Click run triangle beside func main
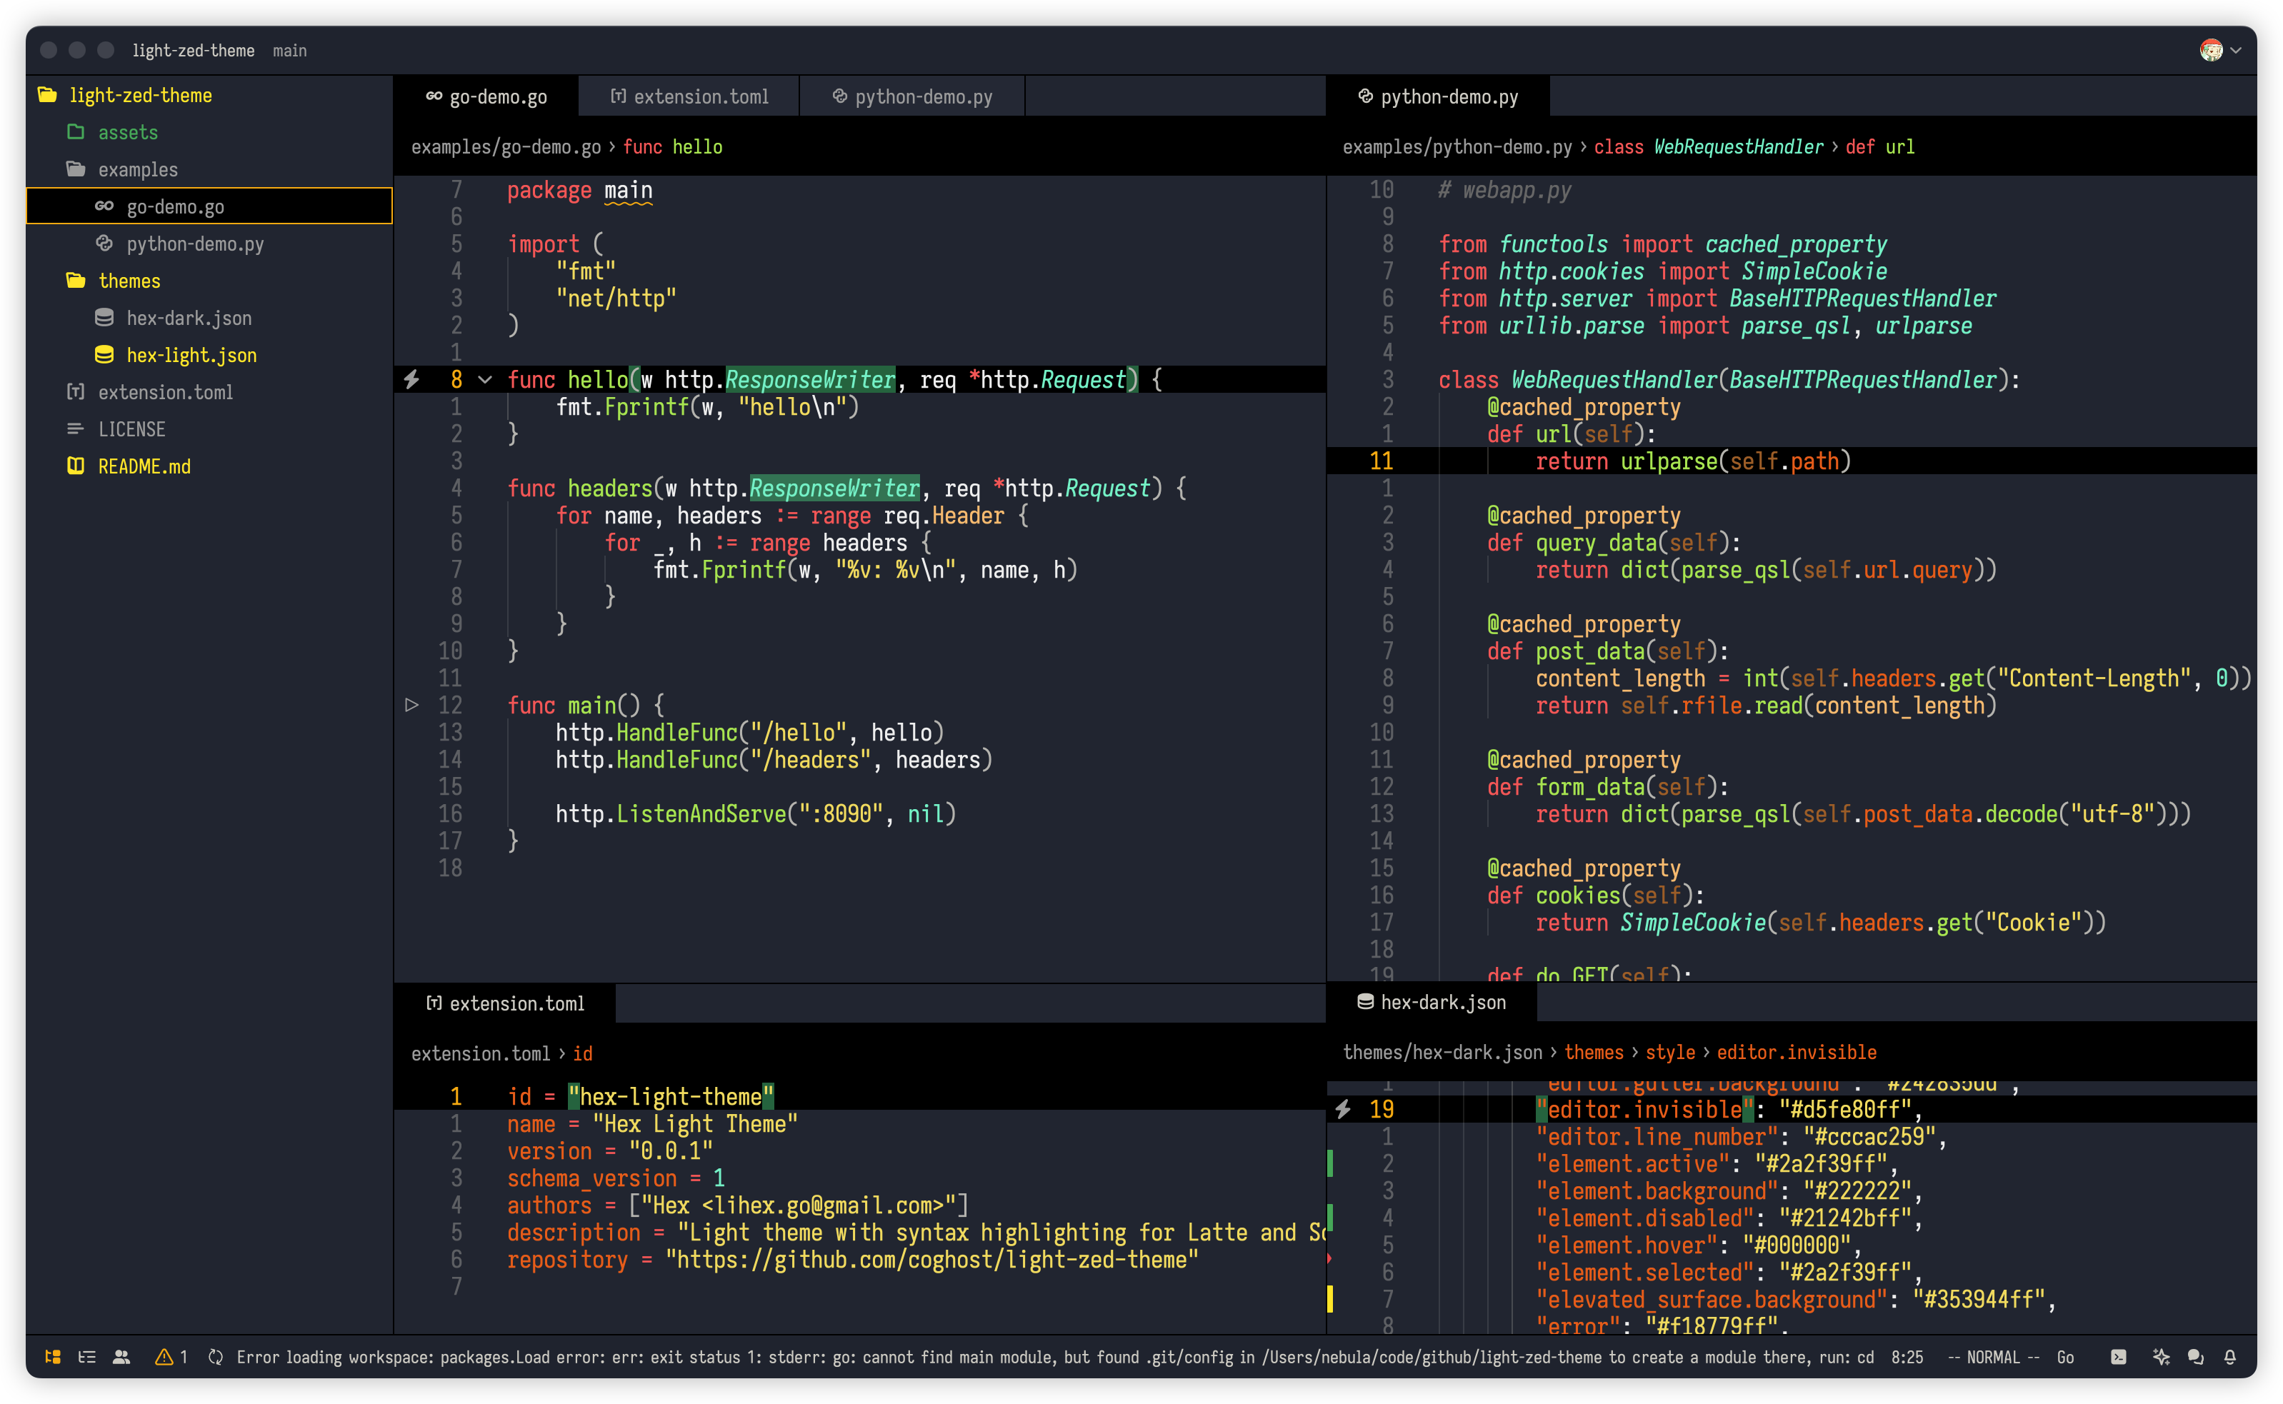This screenshot has height=1404, width=2283. click(411, 705)
